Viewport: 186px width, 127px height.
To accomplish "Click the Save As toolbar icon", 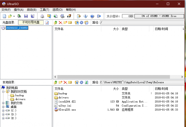I will pos(33,16).
